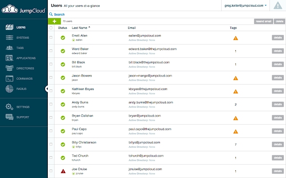Click admin badge icon next to eallen username

pyautogui.click(x=73, y=40)
